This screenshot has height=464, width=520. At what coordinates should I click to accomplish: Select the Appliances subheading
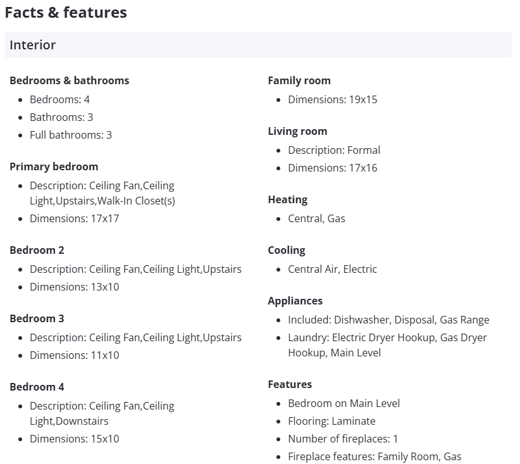pyautogui.click(x=295, y=301)
